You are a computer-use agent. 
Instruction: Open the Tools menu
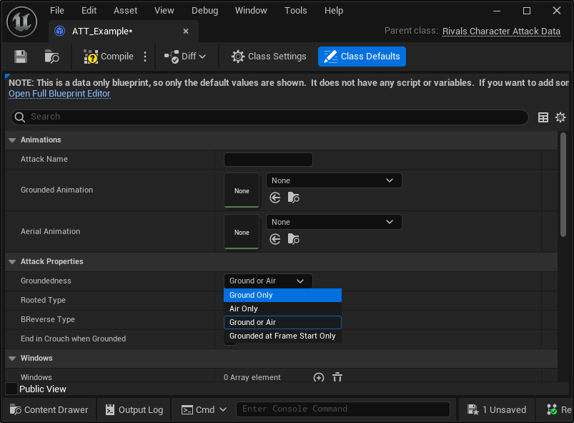click(x=295, y=11)
